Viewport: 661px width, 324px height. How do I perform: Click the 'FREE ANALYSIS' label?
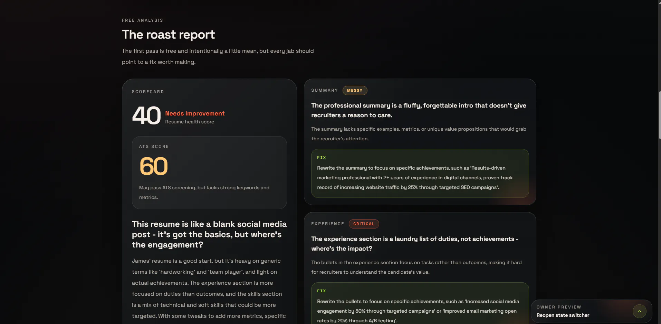pos(142,20)
